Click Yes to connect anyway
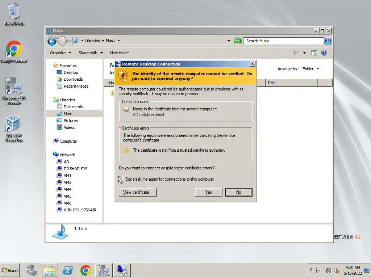This screenshot has width=371, height=278. [x=208, y=192]
